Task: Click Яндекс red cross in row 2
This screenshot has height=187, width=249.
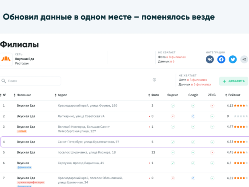Action: tap(173, 116)
